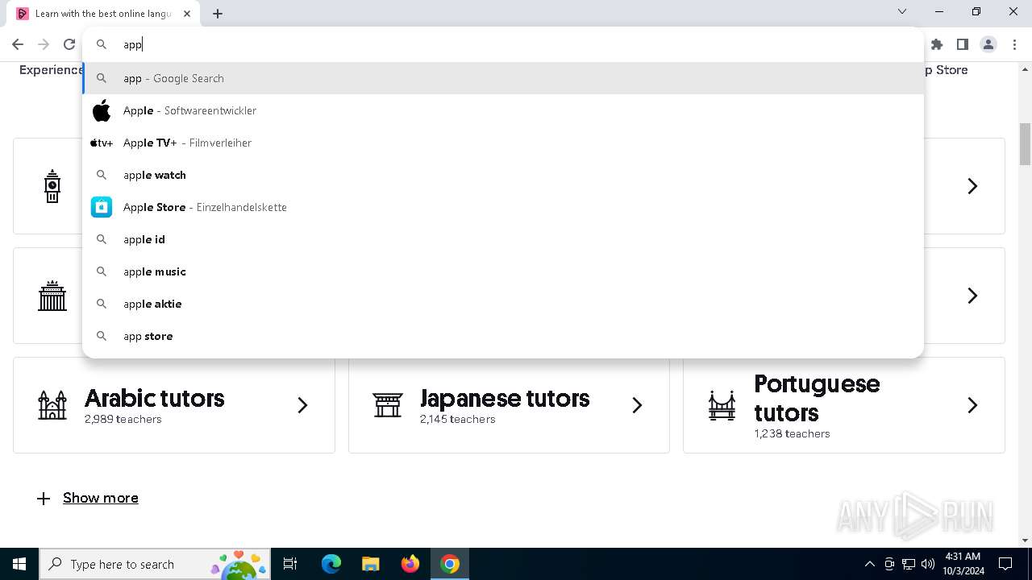Open the Windows Start menu

(19, 564)
